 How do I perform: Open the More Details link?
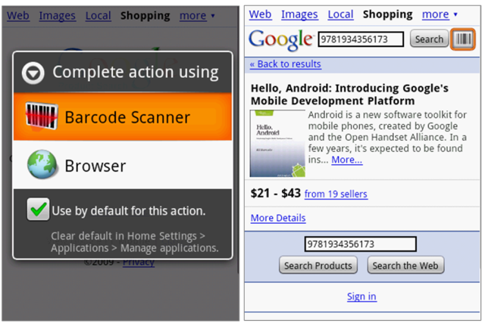[278, 218]
